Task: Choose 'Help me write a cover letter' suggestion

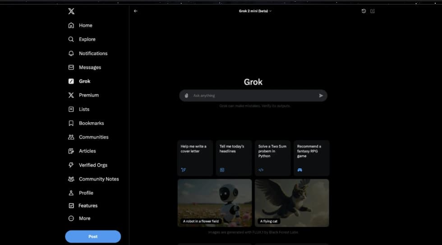Action: [x=195, y=158]
